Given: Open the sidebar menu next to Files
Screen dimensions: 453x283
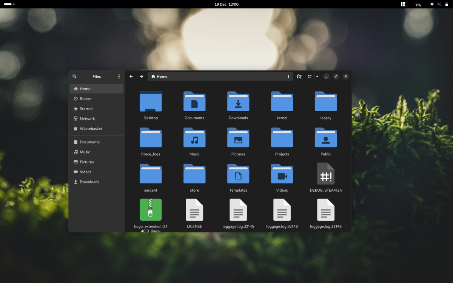Looking at the screenshot, I should pos(119,76).
